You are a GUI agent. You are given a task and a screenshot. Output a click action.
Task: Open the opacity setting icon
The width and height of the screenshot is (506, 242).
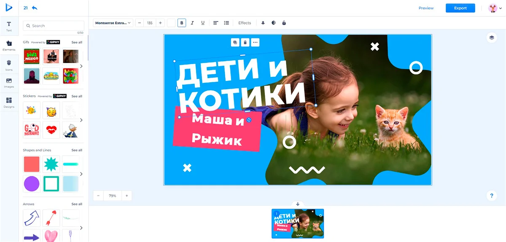[273, 23]
